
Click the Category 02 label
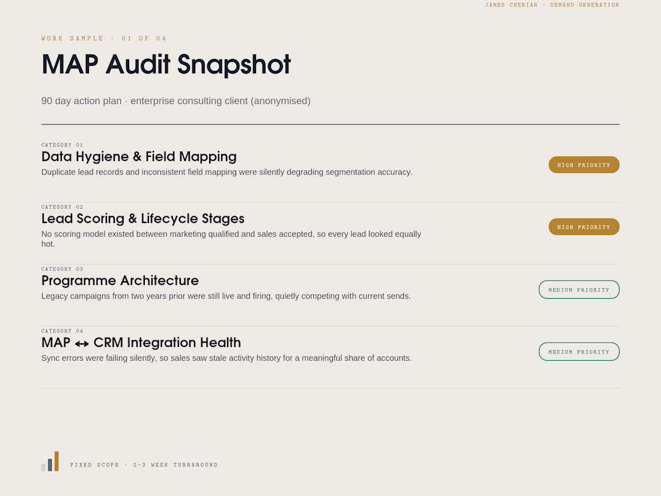tap(62, 207)
